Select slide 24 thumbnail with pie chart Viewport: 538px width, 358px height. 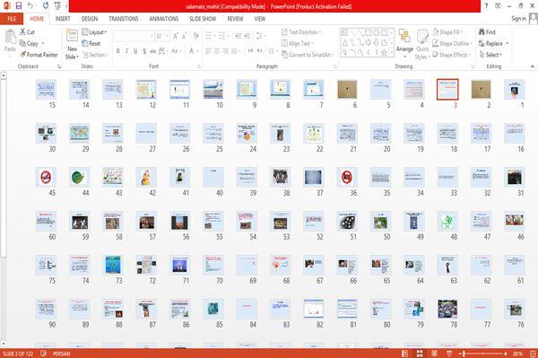(247, 133)
